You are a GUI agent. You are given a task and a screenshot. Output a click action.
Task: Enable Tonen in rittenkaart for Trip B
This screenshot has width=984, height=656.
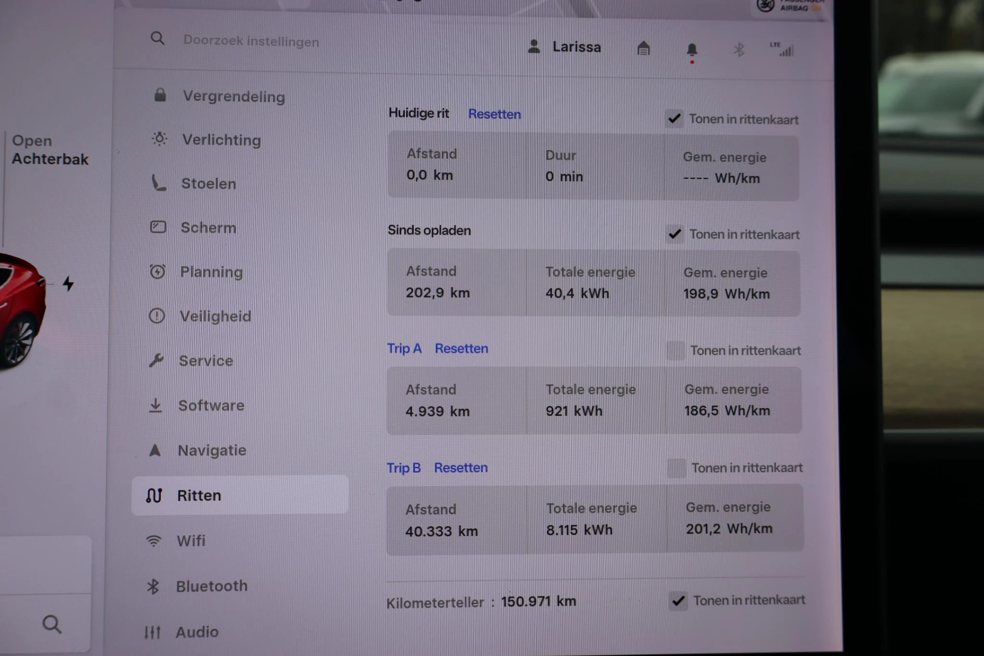676,468
